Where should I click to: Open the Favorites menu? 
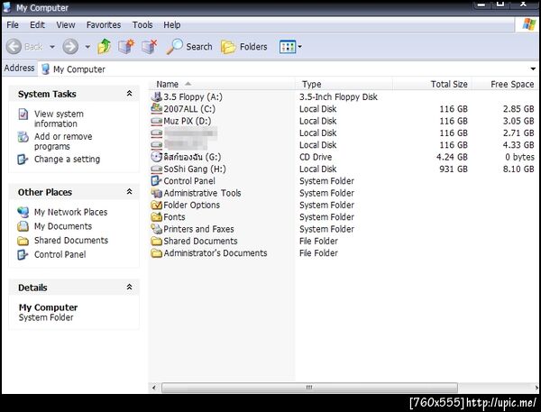[104, 25]
